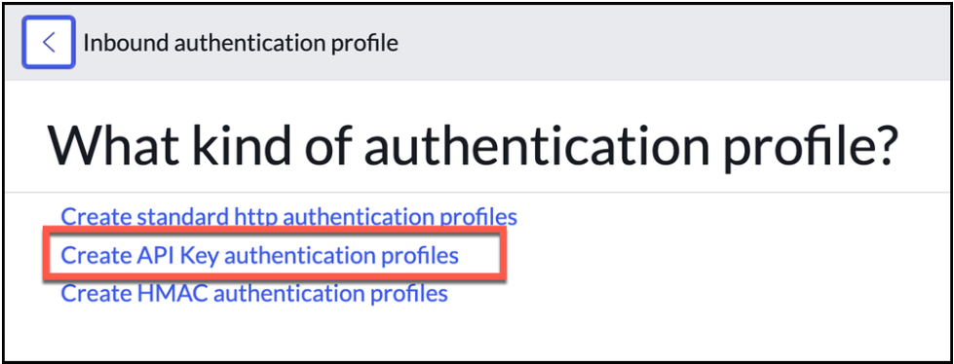This screenshot has height=364, width=954.
Task: Open Create API Key authentication profiles link
Action: 260,256
